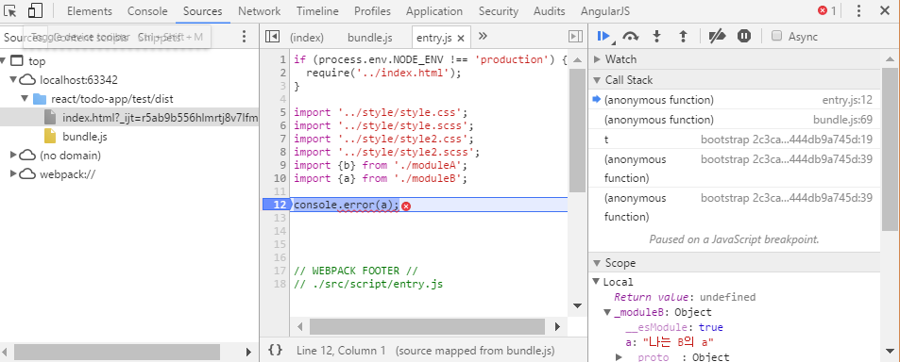Close the DevTools panel
This screenshot has width=900, height=362.
[x=885, y=11]
